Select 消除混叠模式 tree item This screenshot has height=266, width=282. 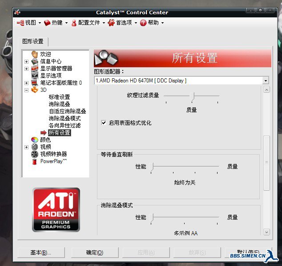click(65, 119)
